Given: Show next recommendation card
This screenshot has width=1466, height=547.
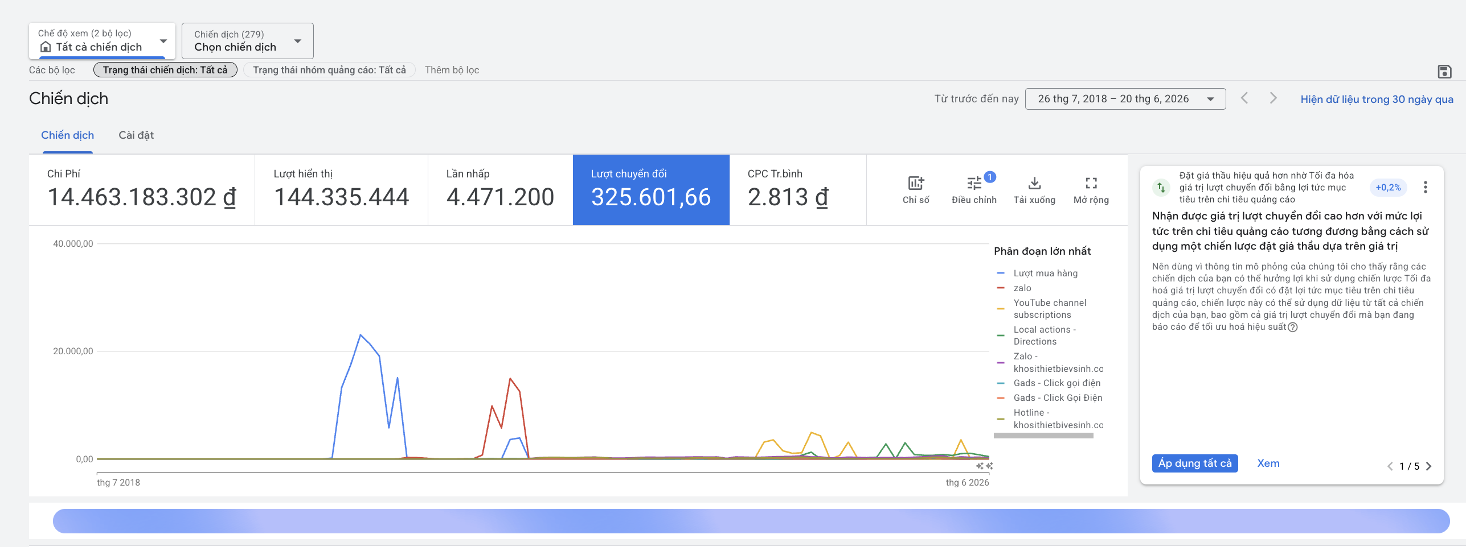Looking at the screenshot, I should click(x=1428, y=466).
